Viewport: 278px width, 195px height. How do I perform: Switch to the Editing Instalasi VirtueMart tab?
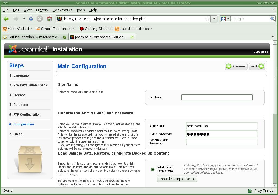coord(34,37)
